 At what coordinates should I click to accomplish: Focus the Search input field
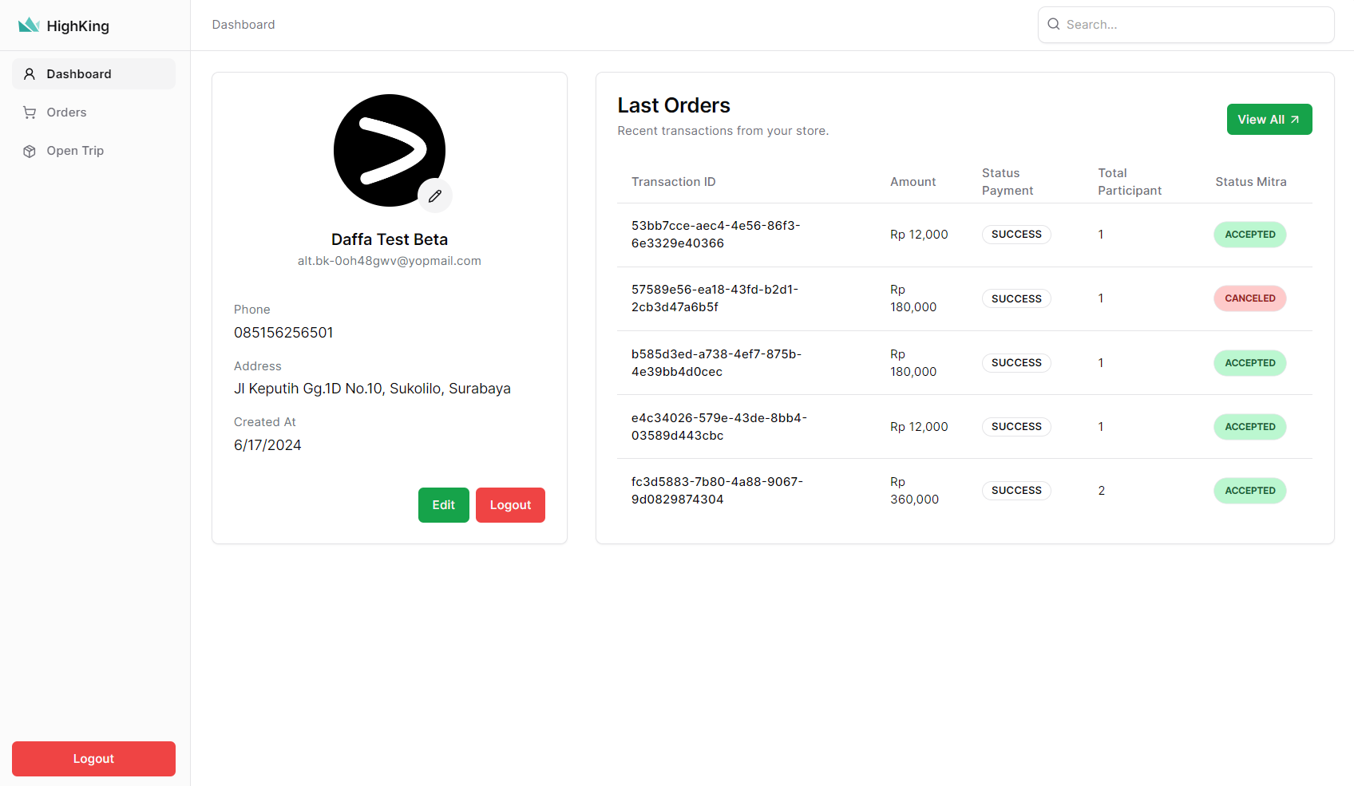[1195, 25]
